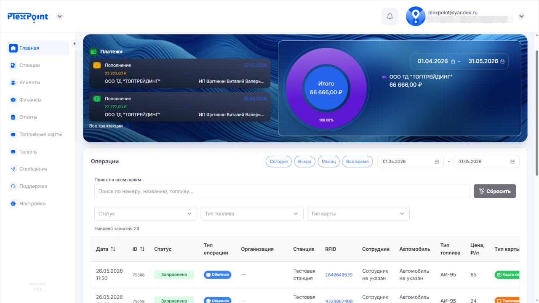Click the Итого 66 666,00 ₽ chart center
539x303 pixels.
pos(326,88)
